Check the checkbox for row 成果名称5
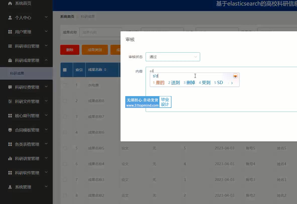297x204 pixels. tap(65, 148)
